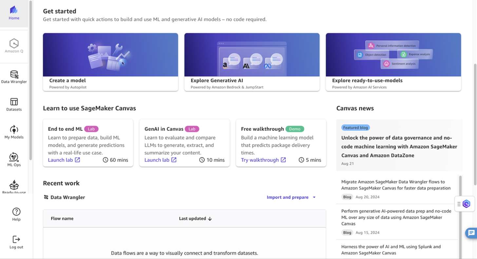The height and width of the screenshot is (259, 477).
Task: Open the Explore Generative AI card
Action: 252,62
